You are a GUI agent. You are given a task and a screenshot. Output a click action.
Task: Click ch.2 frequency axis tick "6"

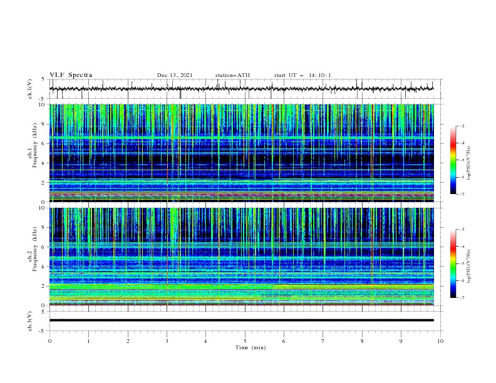pos(44,247)
